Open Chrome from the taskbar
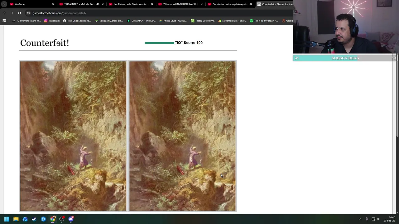399x224 pixels. (x=53, y=219)
